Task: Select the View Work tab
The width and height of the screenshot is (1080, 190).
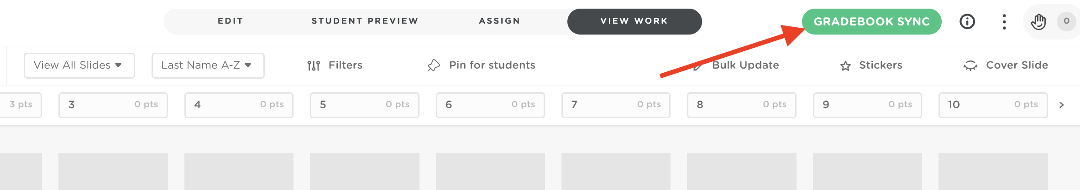Action: pyautogui.click(x=634, y=21)
